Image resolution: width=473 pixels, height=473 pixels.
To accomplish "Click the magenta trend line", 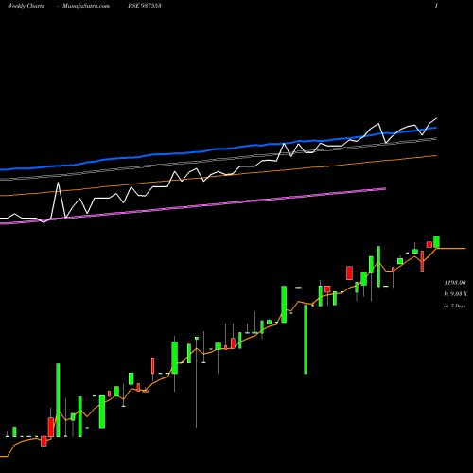I will (x=192, y=206).
